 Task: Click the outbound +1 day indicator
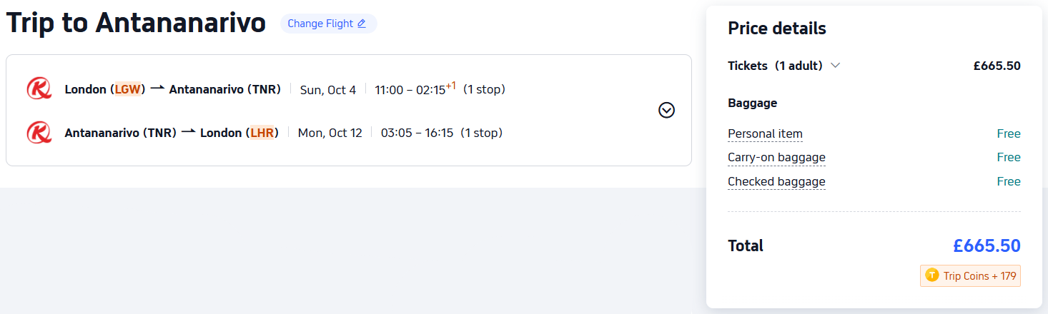click(x=450, y=86)
